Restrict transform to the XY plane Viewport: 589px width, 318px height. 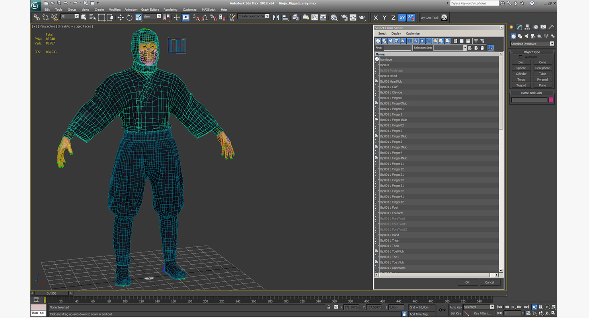[402, 17]
